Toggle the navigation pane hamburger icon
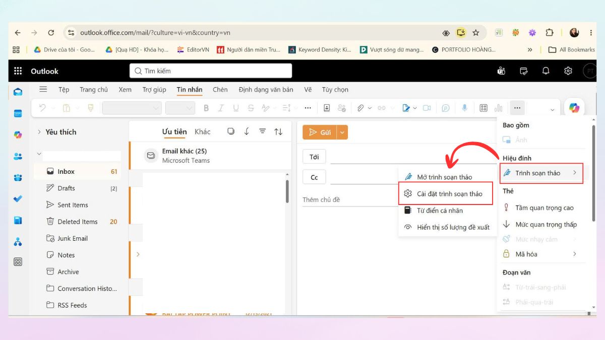The width and height of the screenshot is (605, 340). coord(43,90)
